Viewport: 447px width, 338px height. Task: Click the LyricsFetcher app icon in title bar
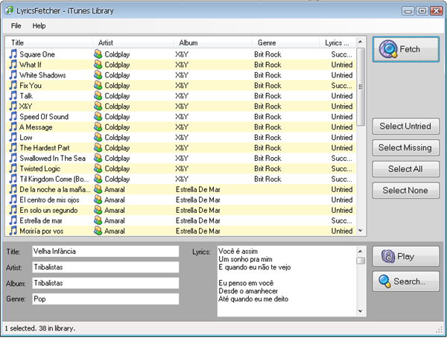pyautogui.click(x=8, y=10)
